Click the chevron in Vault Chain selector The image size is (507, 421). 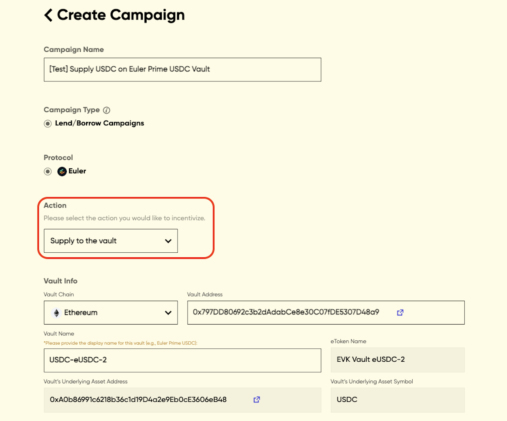pyautogui.click(x=168, y=313)
